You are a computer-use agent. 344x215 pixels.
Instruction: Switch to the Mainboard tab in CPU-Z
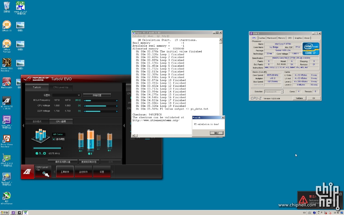point(272,38)
